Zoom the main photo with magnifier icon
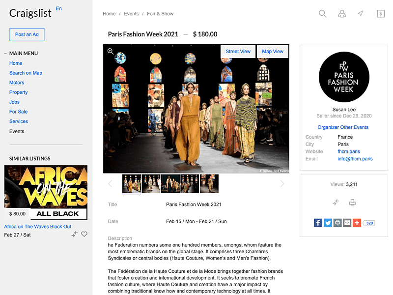This screenshot has width=393, height=295. pos(110,51)
